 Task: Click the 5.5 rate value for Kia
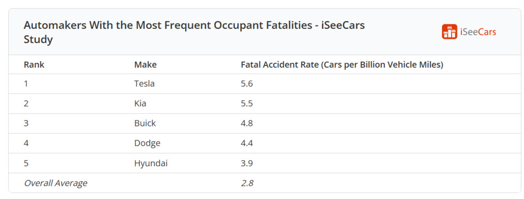click(247, 104)
